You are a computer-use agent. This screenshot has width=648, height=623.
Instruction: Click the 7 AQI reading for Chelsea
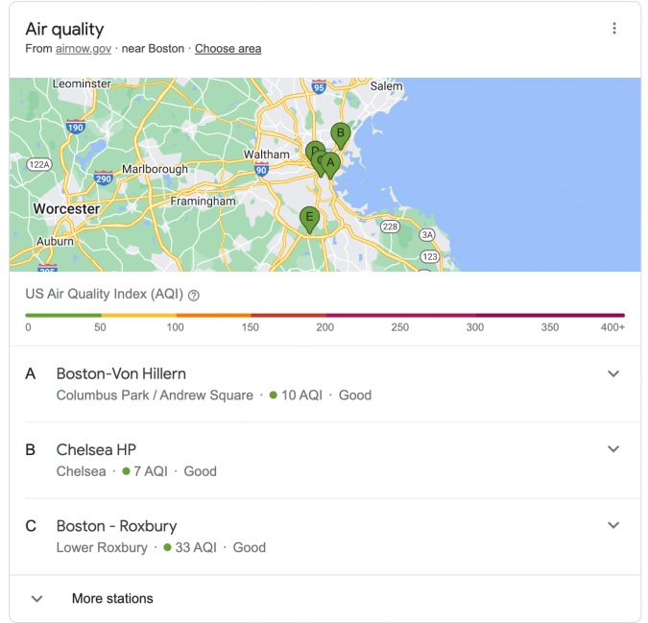click(x=151, y=471)
